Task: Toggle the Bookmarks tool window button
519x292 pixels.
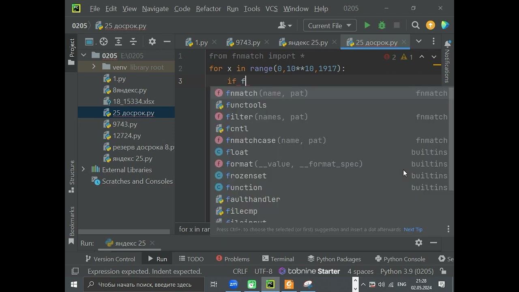Action: 72,225
